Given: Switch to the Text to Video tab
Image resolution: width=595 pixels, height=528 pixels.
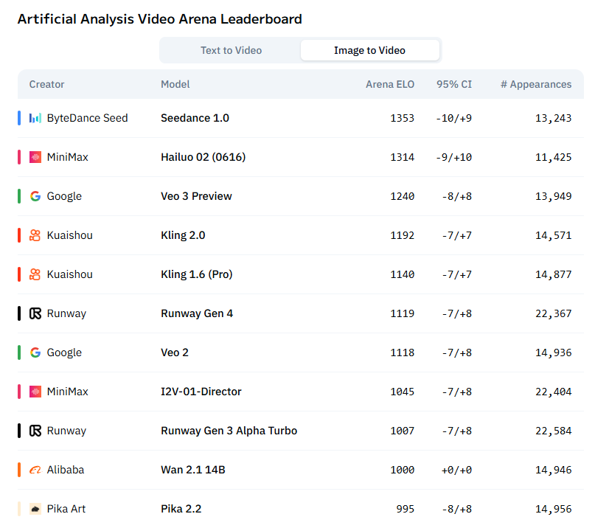Looking at the screenshot, I should pyautogui.click(x=231, y=50).
